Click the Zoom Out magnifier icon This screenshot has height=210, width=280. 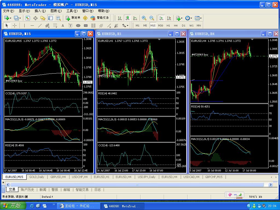pyautogui.click(x=151, y=18)
